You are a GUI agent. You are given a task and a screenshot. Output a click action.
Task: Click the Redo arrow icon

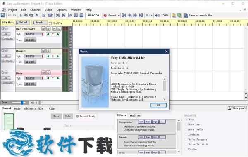click(x=15, y=15)
